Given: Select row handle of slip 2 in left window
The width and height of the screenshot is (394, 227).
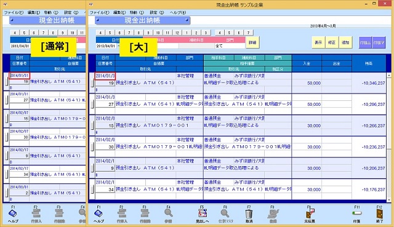Looking at the screenshot, I should coord(7,193).
